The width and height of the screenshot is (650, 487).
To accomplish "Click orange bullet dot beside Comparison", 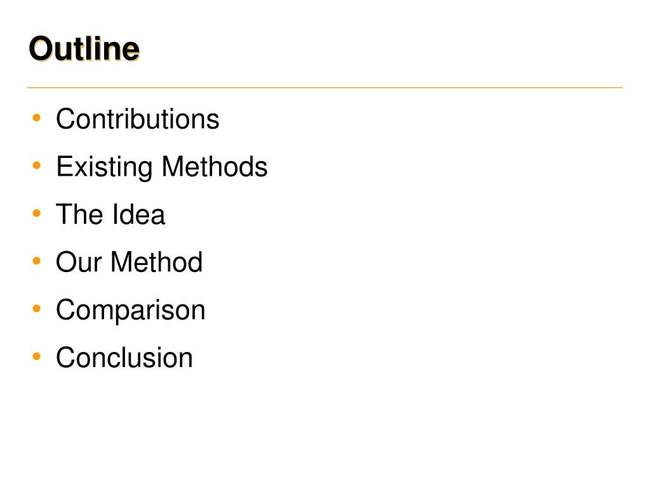I will [36, 309].
